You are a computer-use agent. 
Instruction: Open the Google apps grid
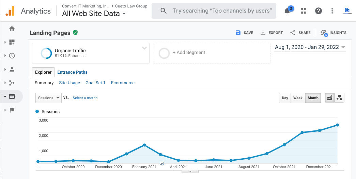tap(303, 11)
